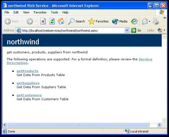The image size is (169, 137).
Task: Open the Links toolbar label
Action: [x=150, y=30]
